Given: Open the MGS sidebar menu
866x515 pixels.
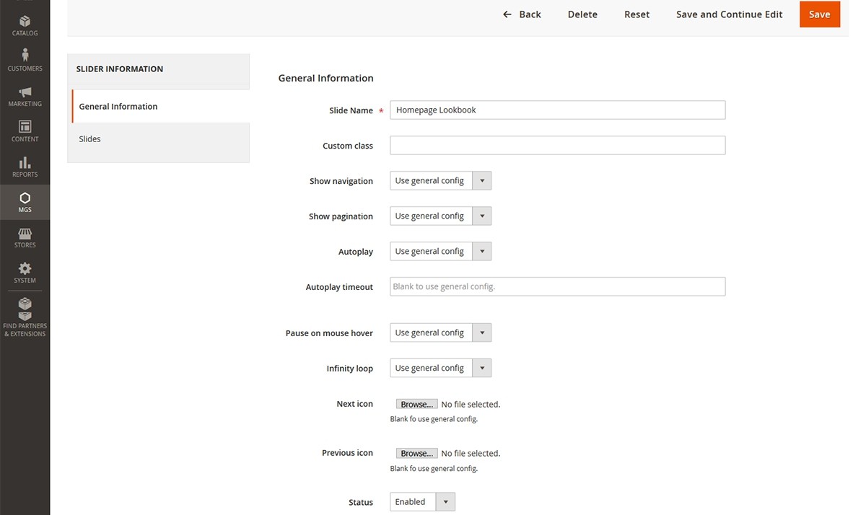Looking at the screenshot, I should point(25,202).
